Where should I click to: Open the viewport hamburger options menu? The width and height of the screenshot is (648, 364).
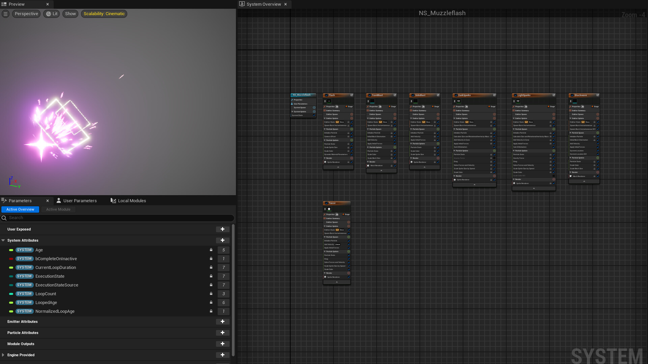6,14
